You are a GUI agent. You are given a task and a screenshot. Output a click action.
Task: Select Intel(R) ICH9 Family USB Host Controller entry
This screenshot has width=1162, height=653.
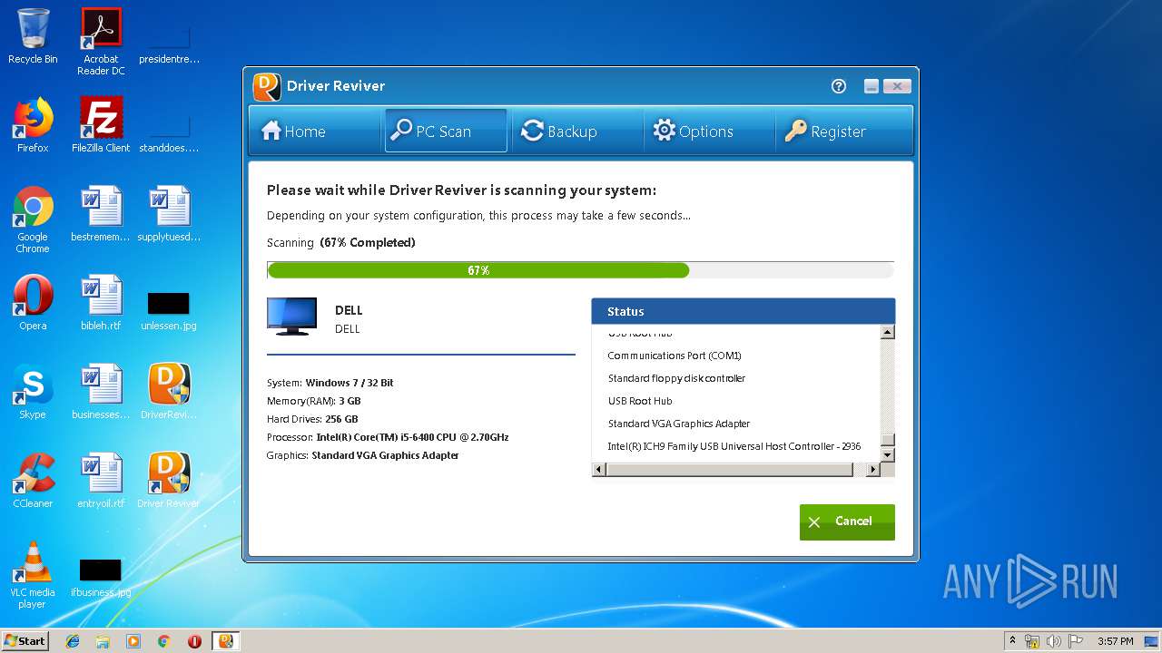click(734, 446)
